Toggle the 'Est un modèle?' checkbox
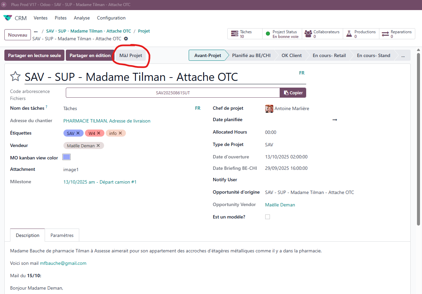This screenshot has width=422, height=294. (x=268, y=217)
